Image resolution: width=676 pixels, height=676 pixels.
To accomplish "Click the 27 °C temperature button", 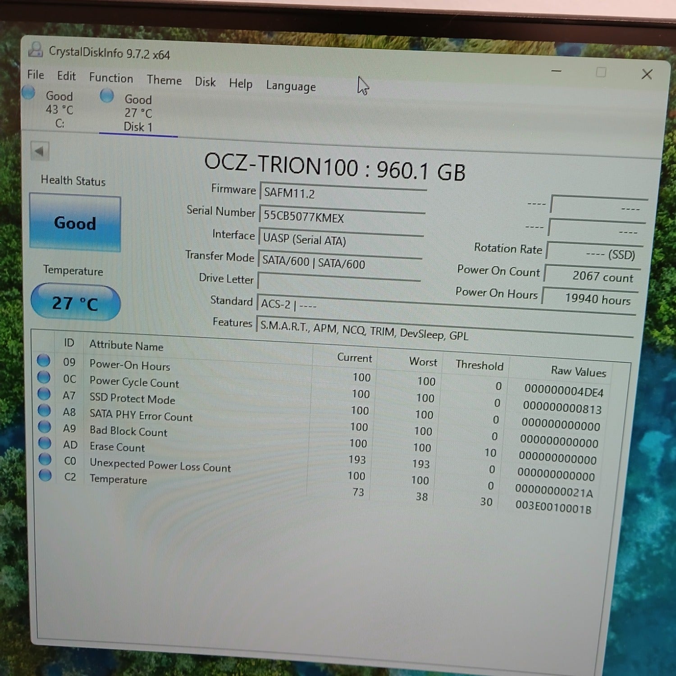I will [x=75, y=302].
